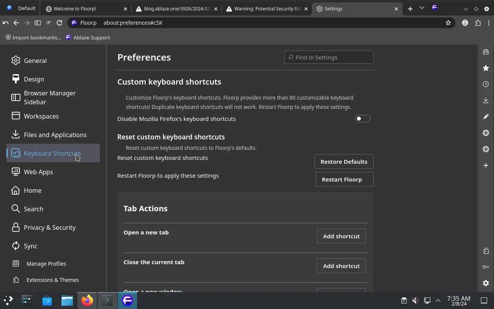Click the Find in Settings search field
The height and width of the screenshot is (309, 494).
click(x=329, y=57)
